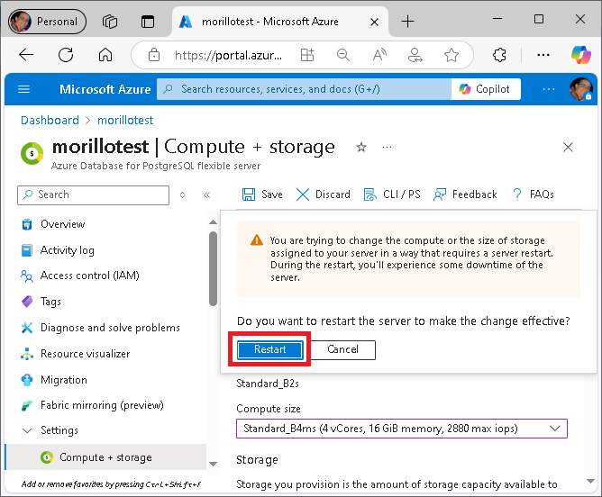Activate the Read aloud icon
The image size is (602, 497).
(379, 55)
